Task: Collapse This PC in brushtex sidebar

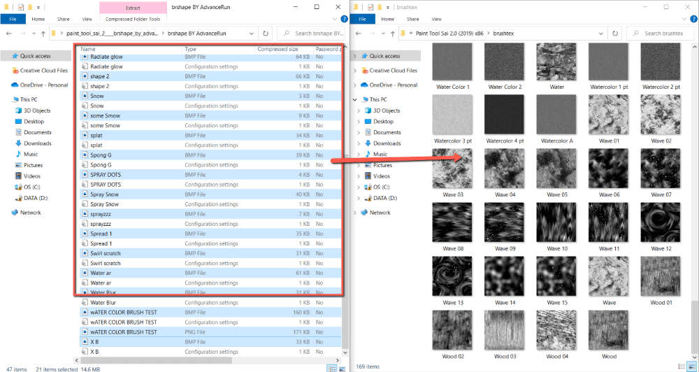Action: [x=355, y=99]
